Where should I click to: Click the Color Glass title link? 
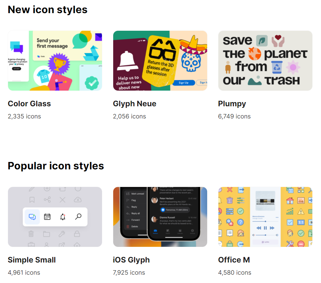point(29,104)
